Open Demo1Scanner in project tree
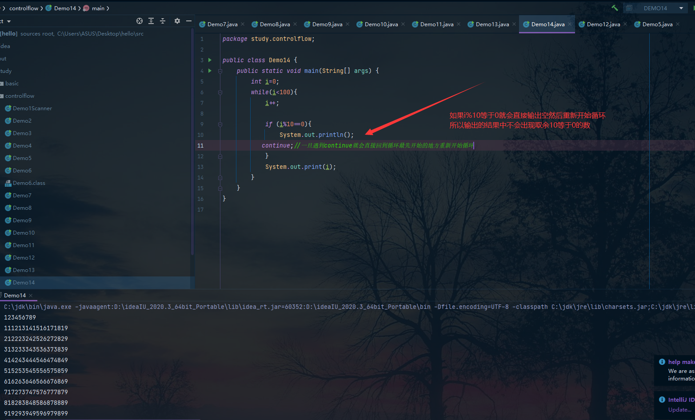The width and height of the screenshot is (695, 420). [32, 108]
